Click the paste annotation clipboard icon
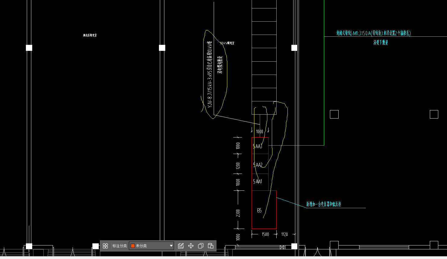Image resolution: width=447 pixels, height=259 pixels. click(x=211, y=246)
